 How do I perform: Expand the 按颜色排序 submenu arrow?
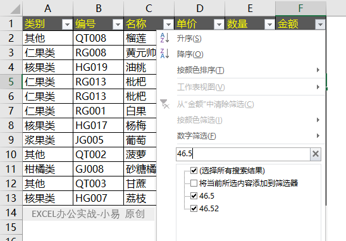[318, 70]
